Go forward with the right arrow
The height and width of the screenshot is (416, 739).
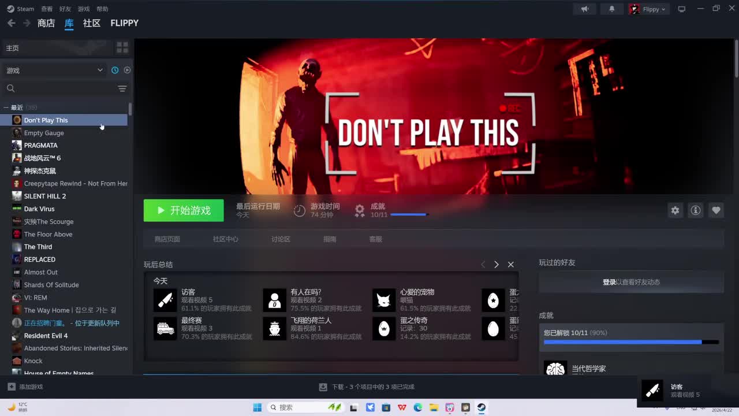tap(27, 23)
